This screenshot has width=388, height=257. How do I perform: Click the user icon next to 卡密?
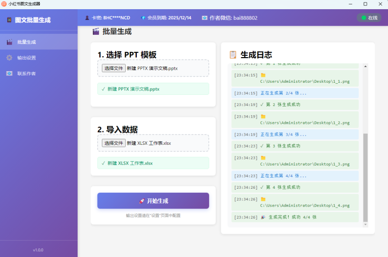pos(87,18)
